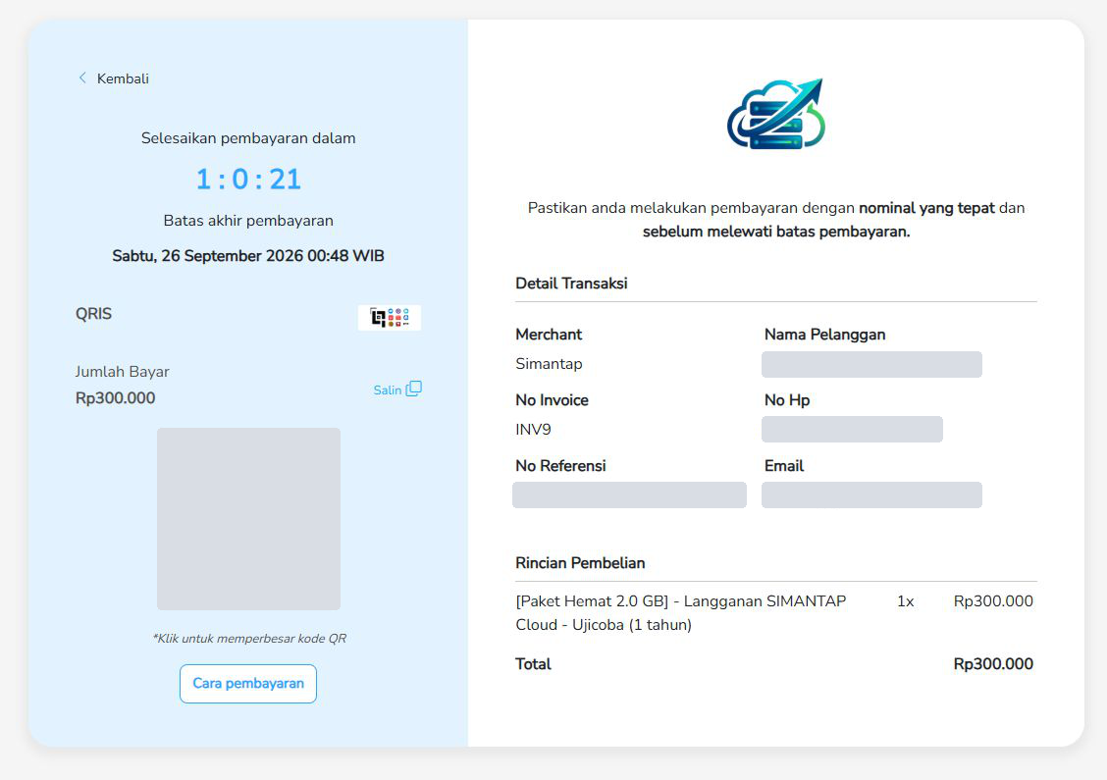The image size is (1107, 780).
Task: Click the No Hp value placeholder
Action: (x=852, y=429)
